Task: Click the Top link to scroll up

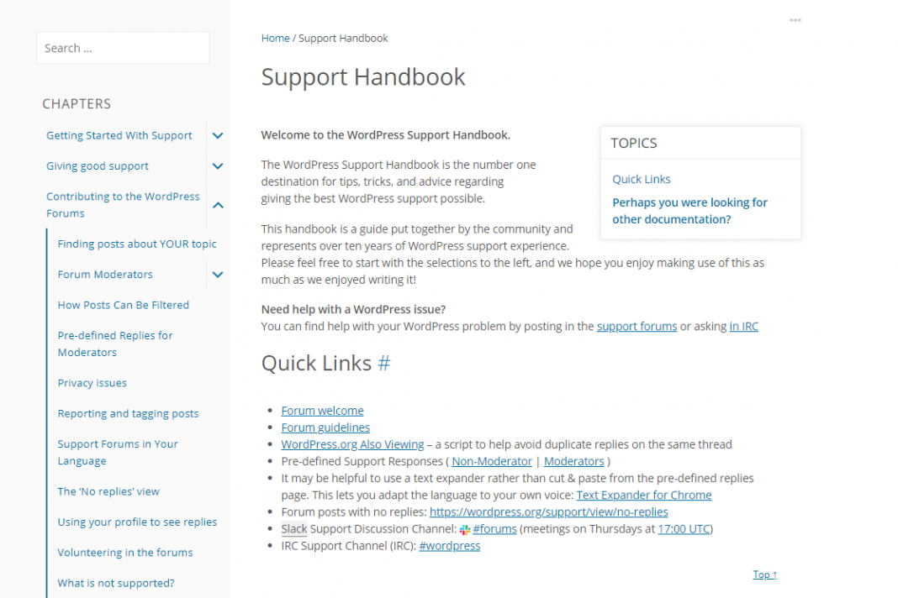Action: 763,574
